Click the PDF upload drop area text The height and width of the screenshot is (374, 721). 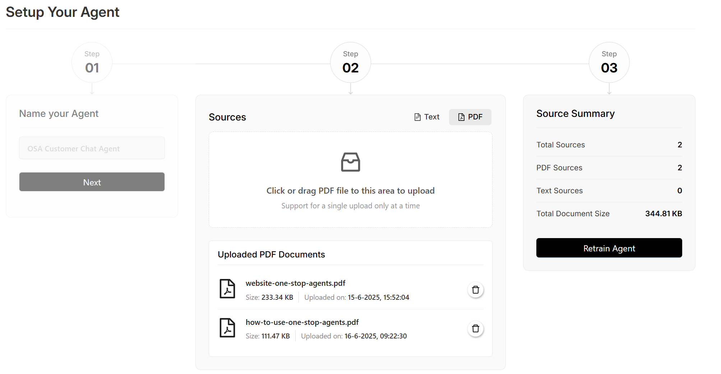coord(350,191)
